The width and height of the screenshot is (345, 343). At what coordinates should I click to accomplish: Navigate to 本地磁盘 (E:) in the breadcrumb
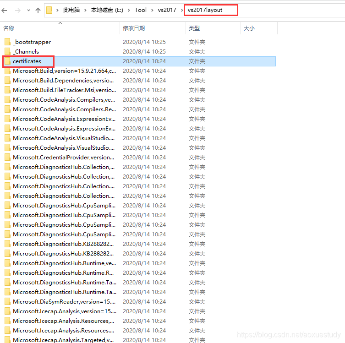click(x=107, y=10)
